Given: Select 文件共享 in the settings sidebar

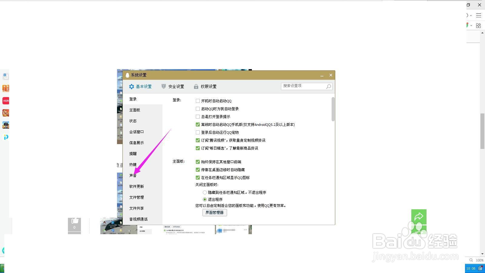Looking at the screenshot, I should pos(142,208).
